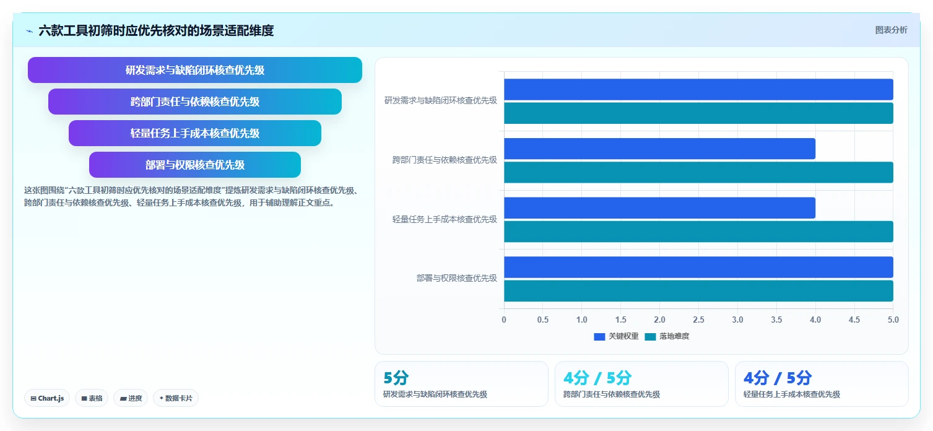The image size is (933, 431).
Task: Select the 轻量任务上手成本核查优先级 funnel bar
Action: 195,133
